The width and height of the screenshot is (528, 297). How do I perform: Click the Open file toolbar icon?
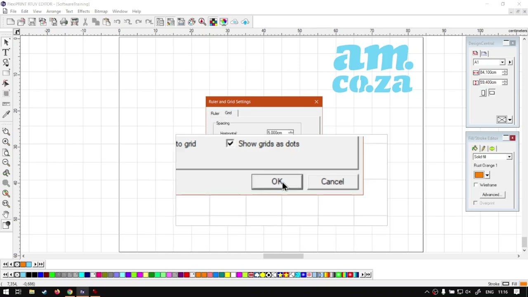(21, 22)
